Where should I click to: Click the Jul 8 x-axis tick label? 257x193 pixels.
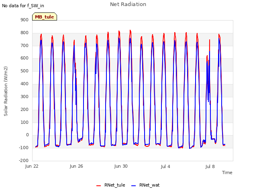click(x=210, y=166)
